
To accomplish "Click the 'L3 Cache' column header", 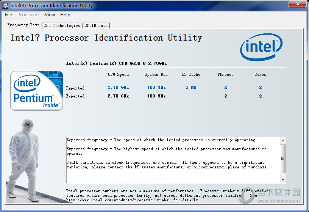I will pos(191,74).
